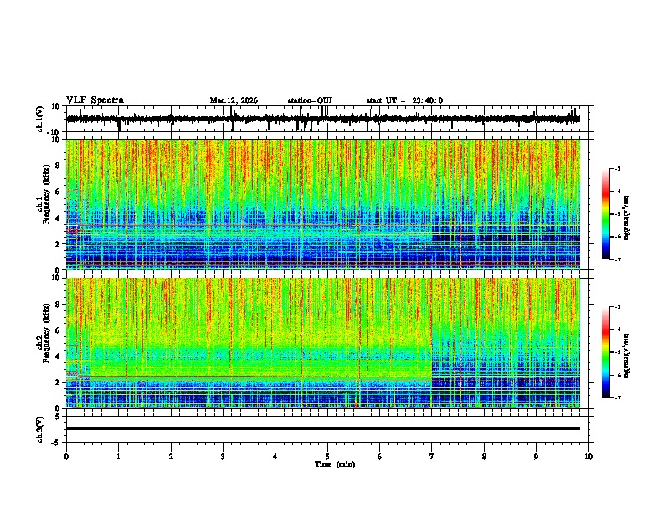Click the '-3' label on ch.1 colorbar
Screen dimensions: 663x512
click(618, 168)
